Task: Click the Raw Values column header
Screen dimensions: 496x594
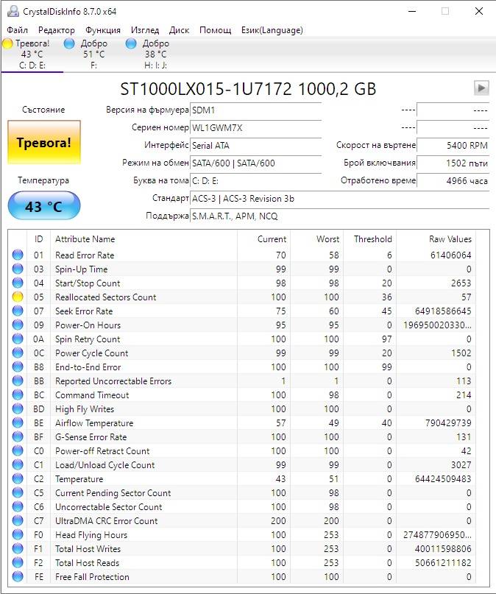Action: tap(436, 239)
